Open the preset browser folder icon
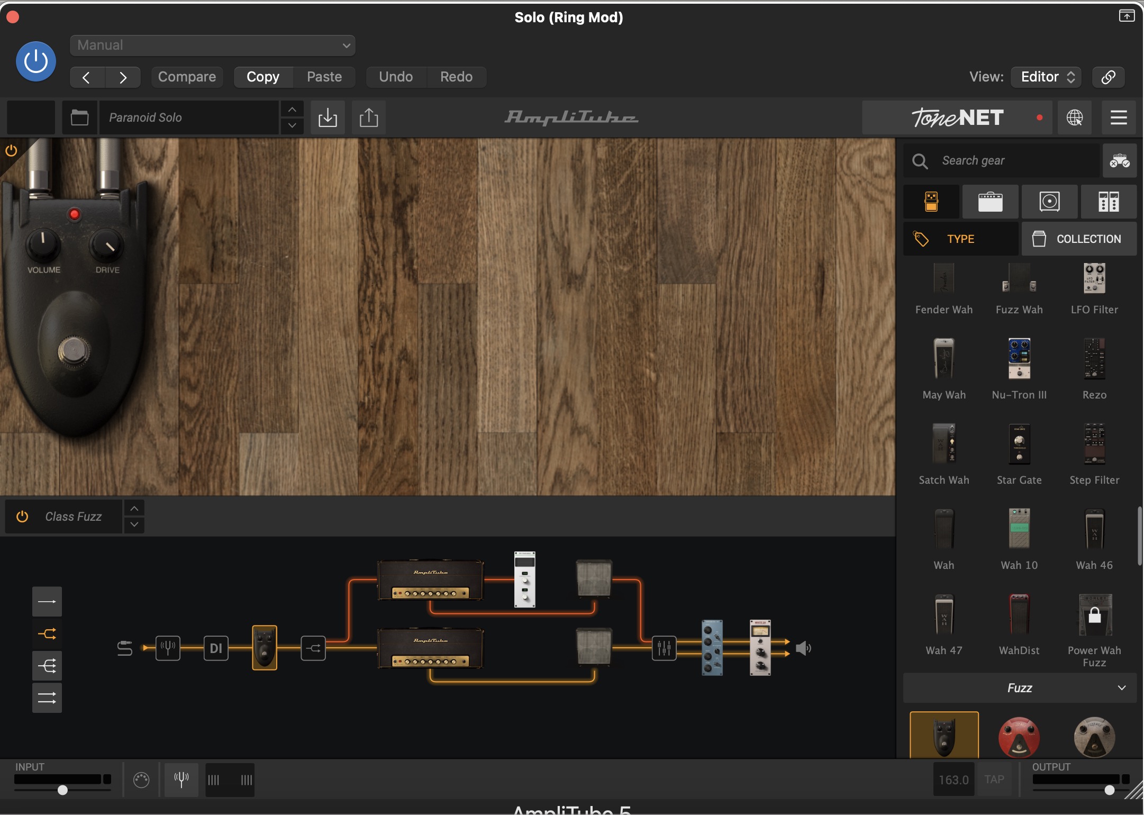This screenshot has height=815, width=1144. point(79,117)
